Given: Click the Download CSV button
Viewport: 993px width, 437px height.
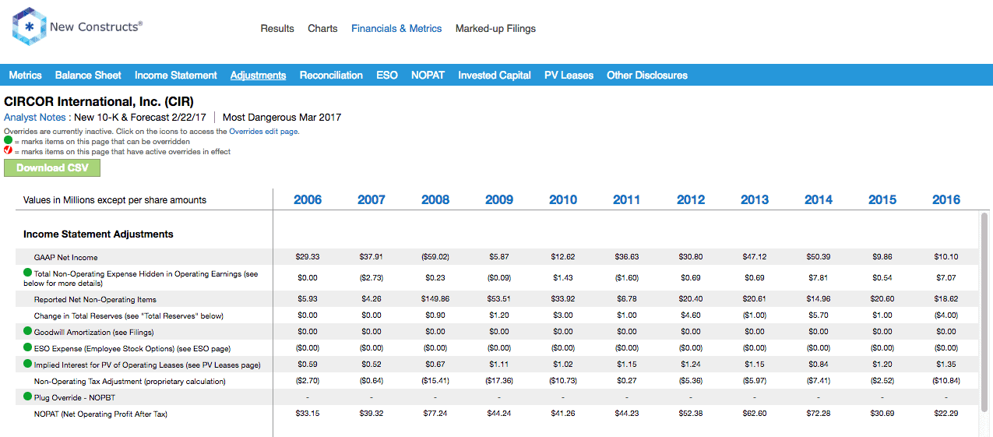Looking at the screenshot, I should tap(52, 167).
